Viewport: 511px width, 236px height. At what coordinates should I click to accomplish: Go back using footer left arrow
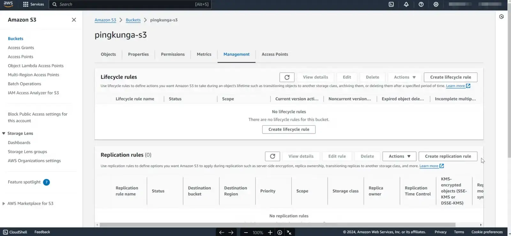click(x=222, y=232)
